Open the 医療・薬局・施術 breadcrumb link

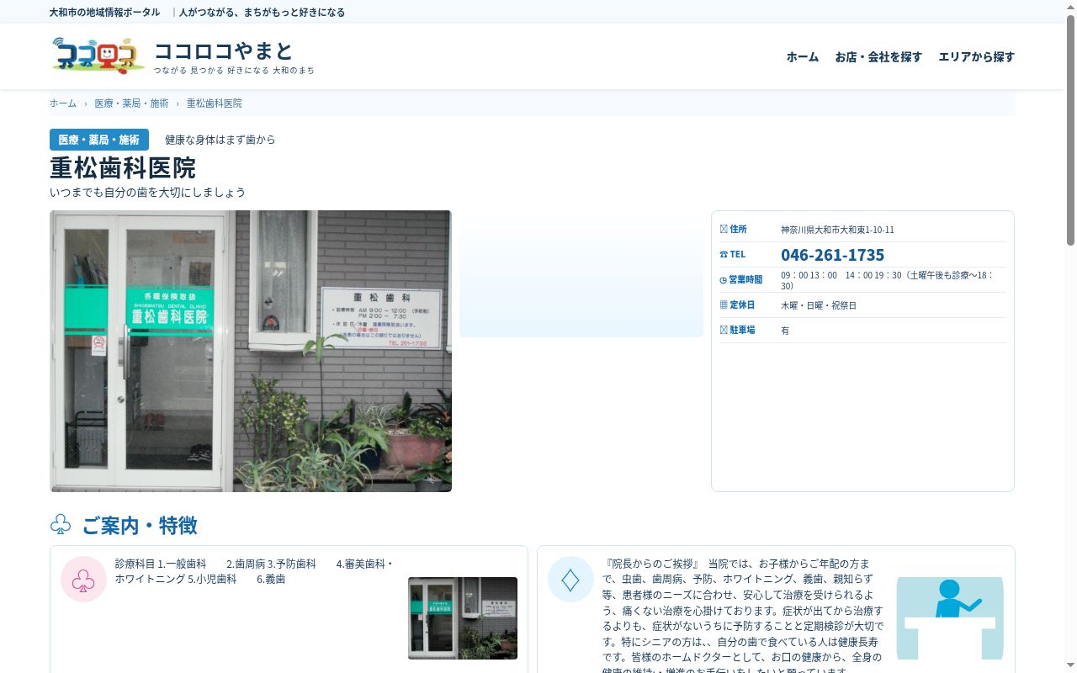131,103
